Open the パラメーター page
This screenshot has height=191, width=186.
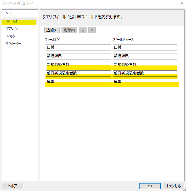click(x=13, y=44)
